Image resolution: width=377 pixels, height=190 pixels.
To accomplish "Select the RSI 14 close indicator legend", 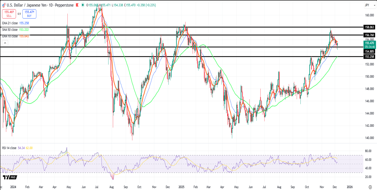I will click(9, 148).
